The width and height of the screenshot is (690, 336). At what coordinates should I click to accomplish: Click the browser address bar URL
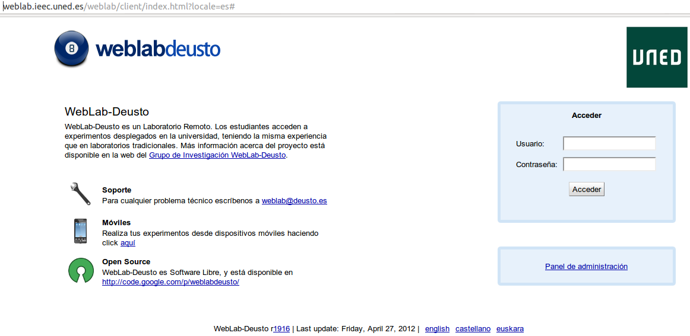coord(119,7)
